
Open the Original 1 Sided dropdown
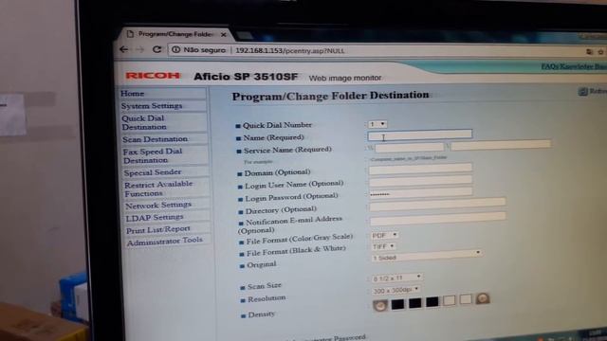(427, 256)
